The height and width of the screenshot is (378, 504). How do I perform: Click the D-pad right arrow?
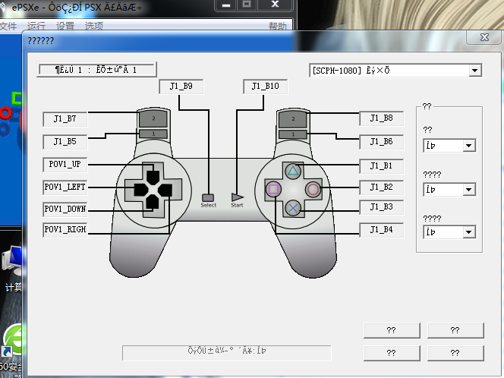click(x=165, y=190)
